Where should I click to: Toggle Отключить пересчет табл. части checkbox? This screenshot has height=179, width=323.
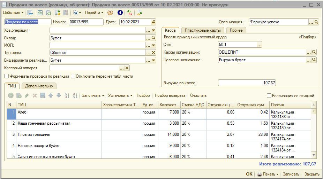click(x=73, y=76)
